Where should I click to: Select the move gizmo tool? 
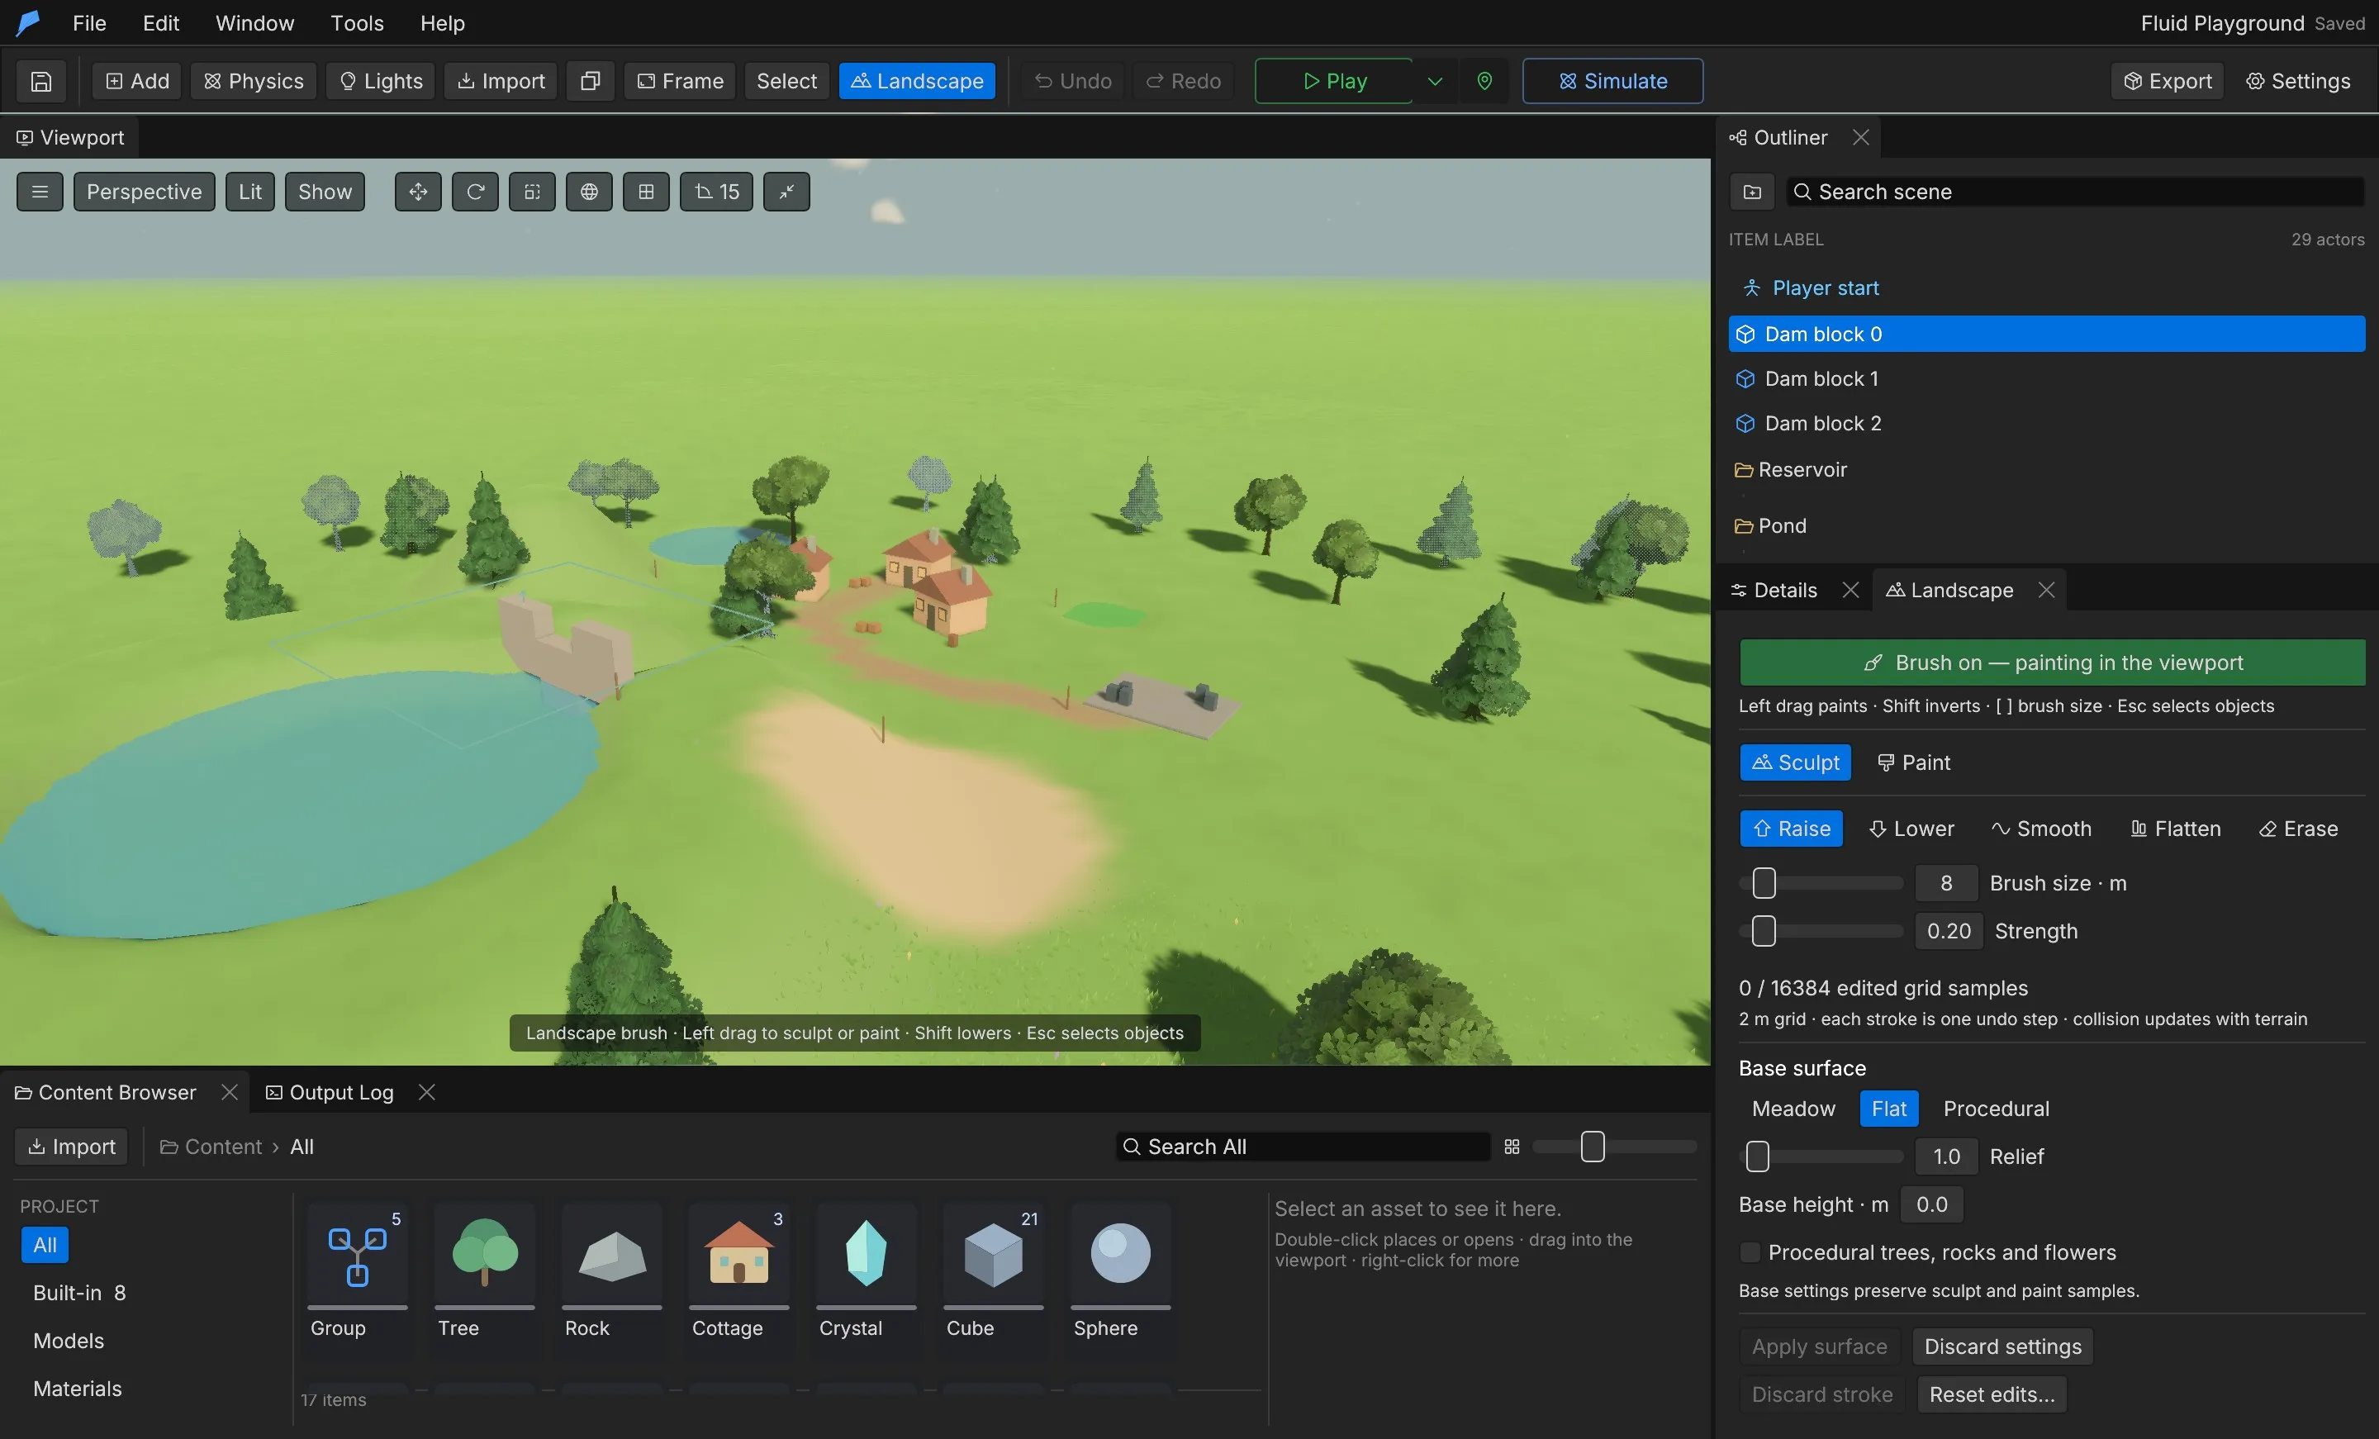point(418,191)
